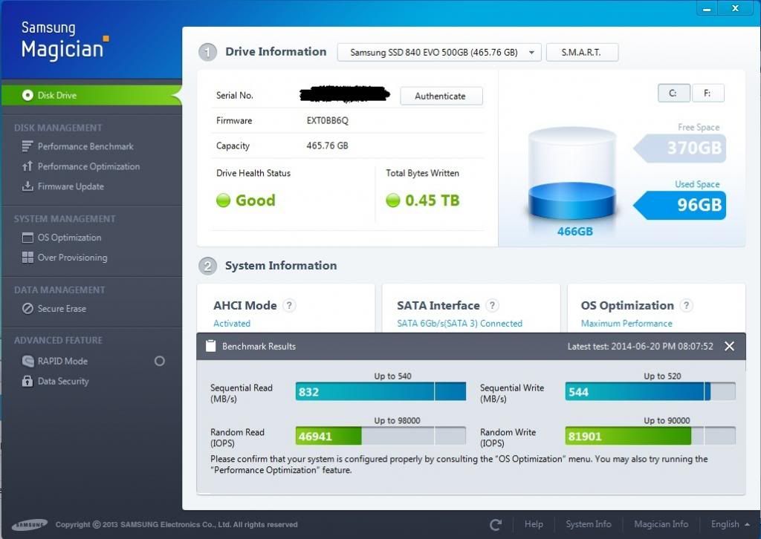Viewport: 761px width, 539px height.
Task: Click help icon next to AHCI Mode
Action: point(290,305)
